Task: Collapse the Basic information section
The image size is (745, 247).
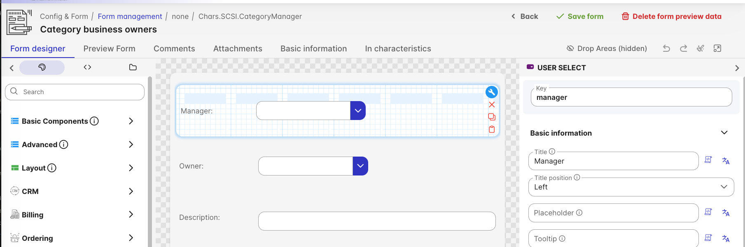Action: [724, 133]
